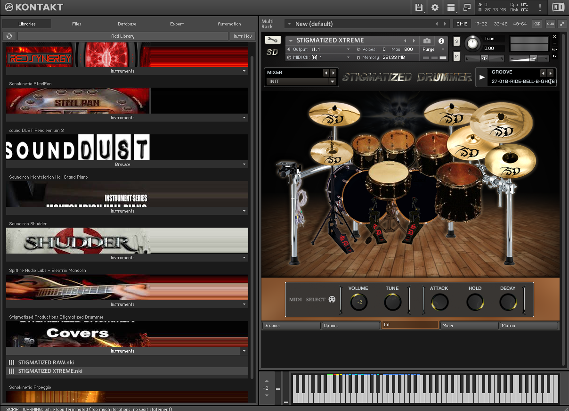Click the instrument pan slider
The width and height of the screenshot is (569, 411).
coord(484,58)
